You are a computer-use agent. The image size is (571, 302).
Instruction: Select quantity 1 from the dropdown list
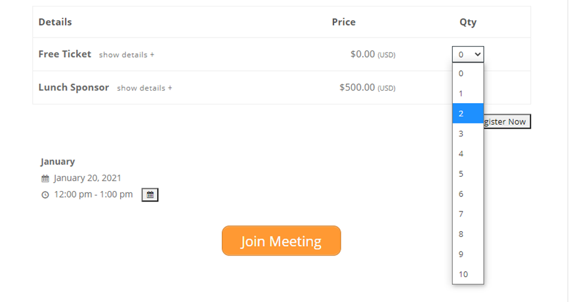(x=467, y=94)
